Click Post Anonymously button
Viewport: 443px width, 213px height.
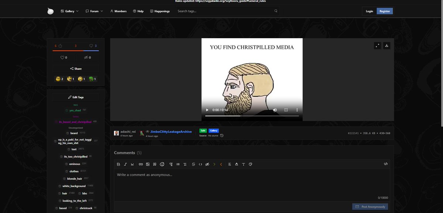370,207
